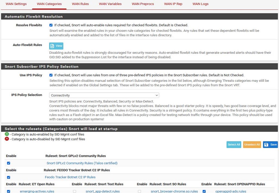The width and height of the screenshot is (279, 193).
Task: Switch to the WAN IP Rep tab
Action: pyautogui.click(x=173, y=4)
